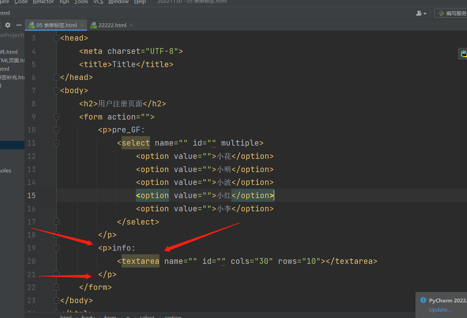This screenshot has height=318, width=467.
Task: Click the select tag name on line 11
Action: (x=136, y=143)
